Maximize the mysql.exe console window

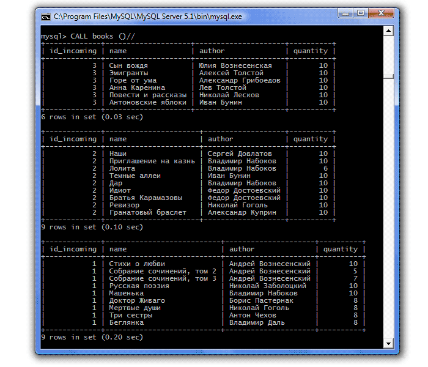[361, 15]
